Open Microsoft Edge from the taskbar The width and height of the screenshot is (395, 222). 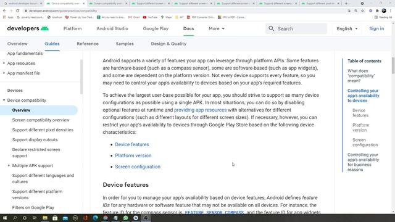95,218
